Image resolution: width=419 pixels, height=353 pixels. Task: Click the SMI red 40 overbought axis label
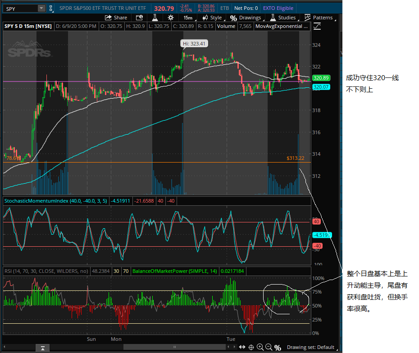tap(316, 222)
